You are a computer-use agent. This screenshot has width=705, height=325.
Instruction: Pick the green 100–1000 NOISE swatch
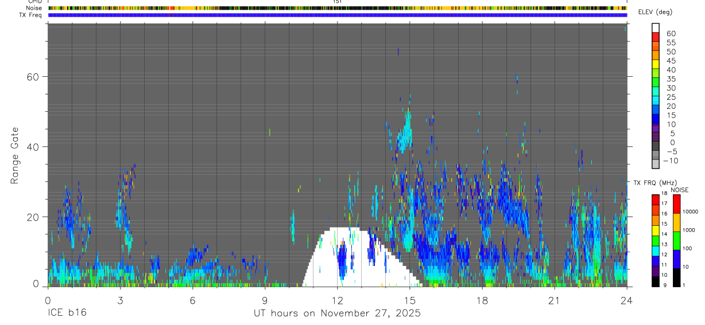click(677, 241)
